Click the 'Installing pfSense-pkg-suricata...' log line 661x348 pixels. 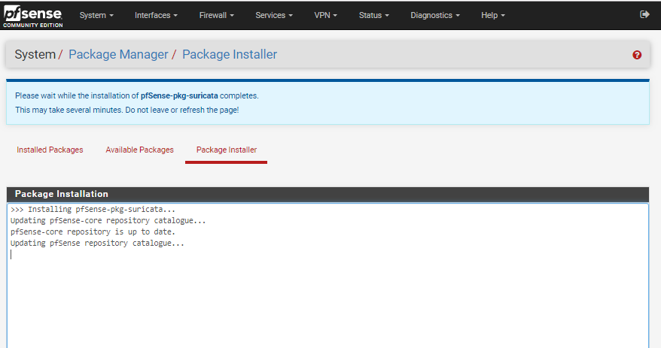93,209
